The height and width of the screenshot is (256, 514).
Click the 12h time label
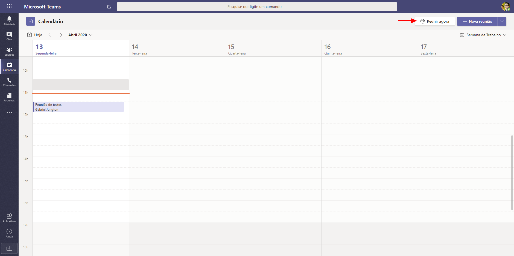(x=26, y=115)
